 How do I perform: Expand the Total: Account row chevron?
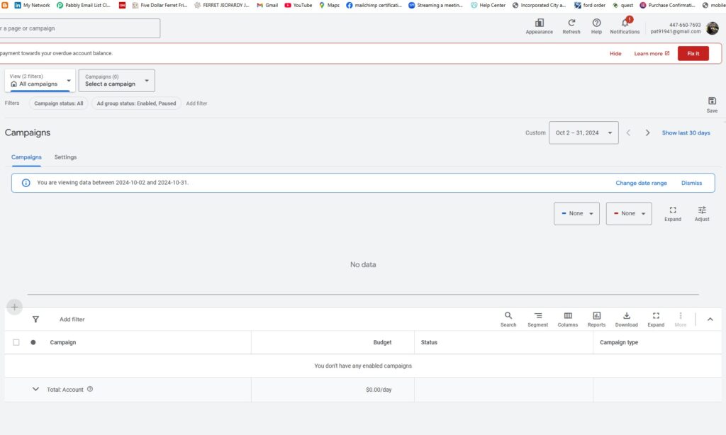[x=35, y=389]
